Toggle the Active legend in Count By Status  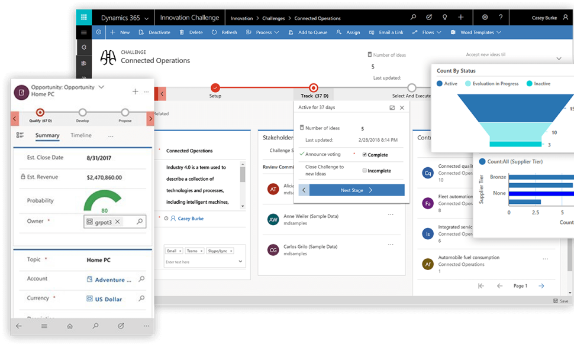click(x=447, y=84)
